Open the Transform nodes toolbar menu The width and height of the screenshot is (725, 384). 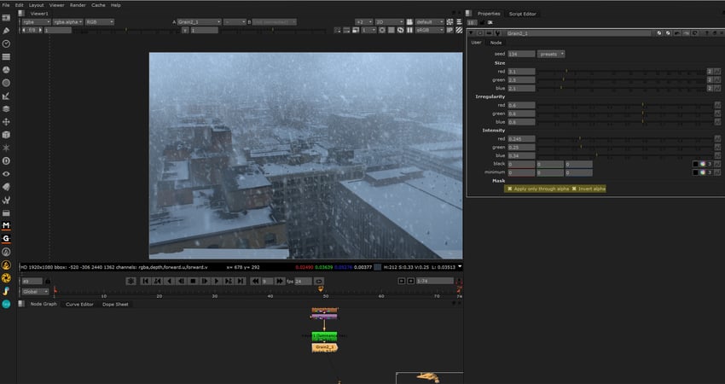tap(6, 122)
